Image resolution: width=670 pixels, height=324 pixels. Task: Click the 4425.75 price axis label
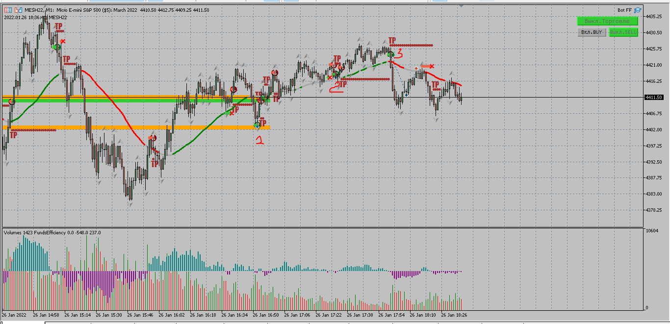(x=655, y=49)
